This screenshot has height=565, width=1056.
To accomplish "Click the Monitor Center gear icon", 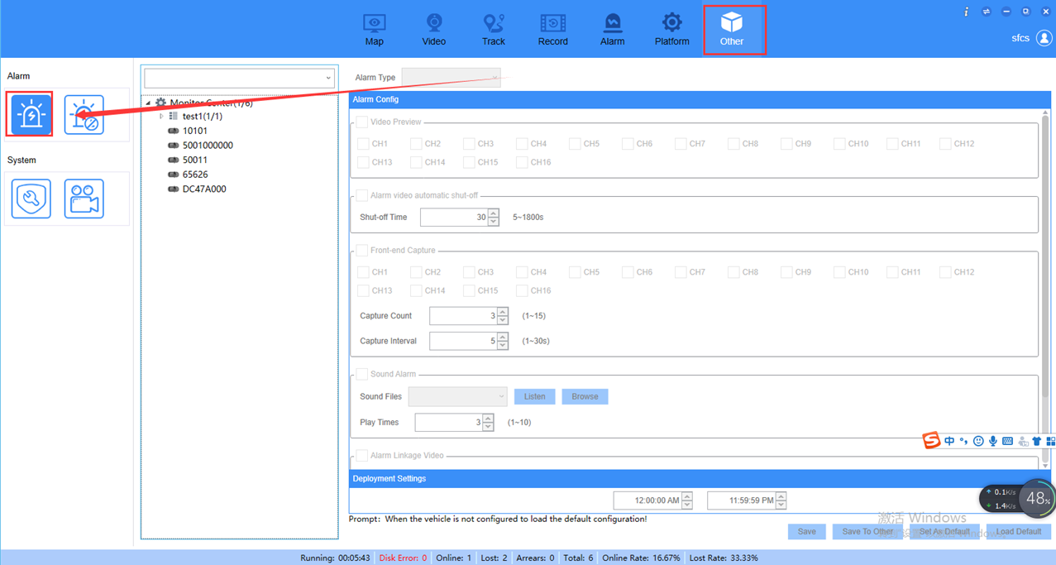I will pyautogui.click(x=160, y=103).
